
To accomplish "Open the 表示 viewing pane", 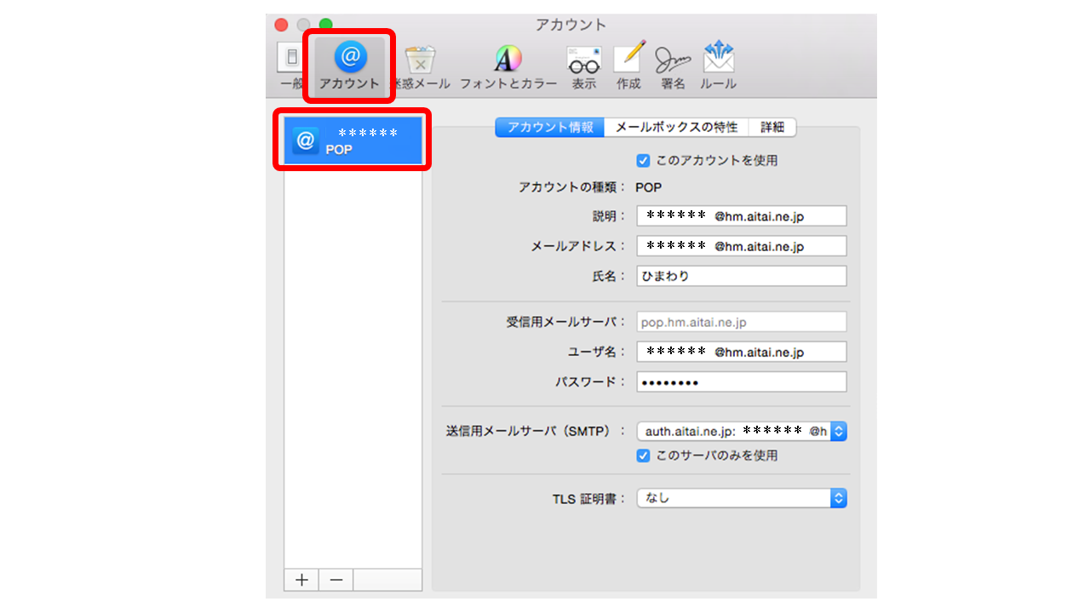I will click(584, 68).
